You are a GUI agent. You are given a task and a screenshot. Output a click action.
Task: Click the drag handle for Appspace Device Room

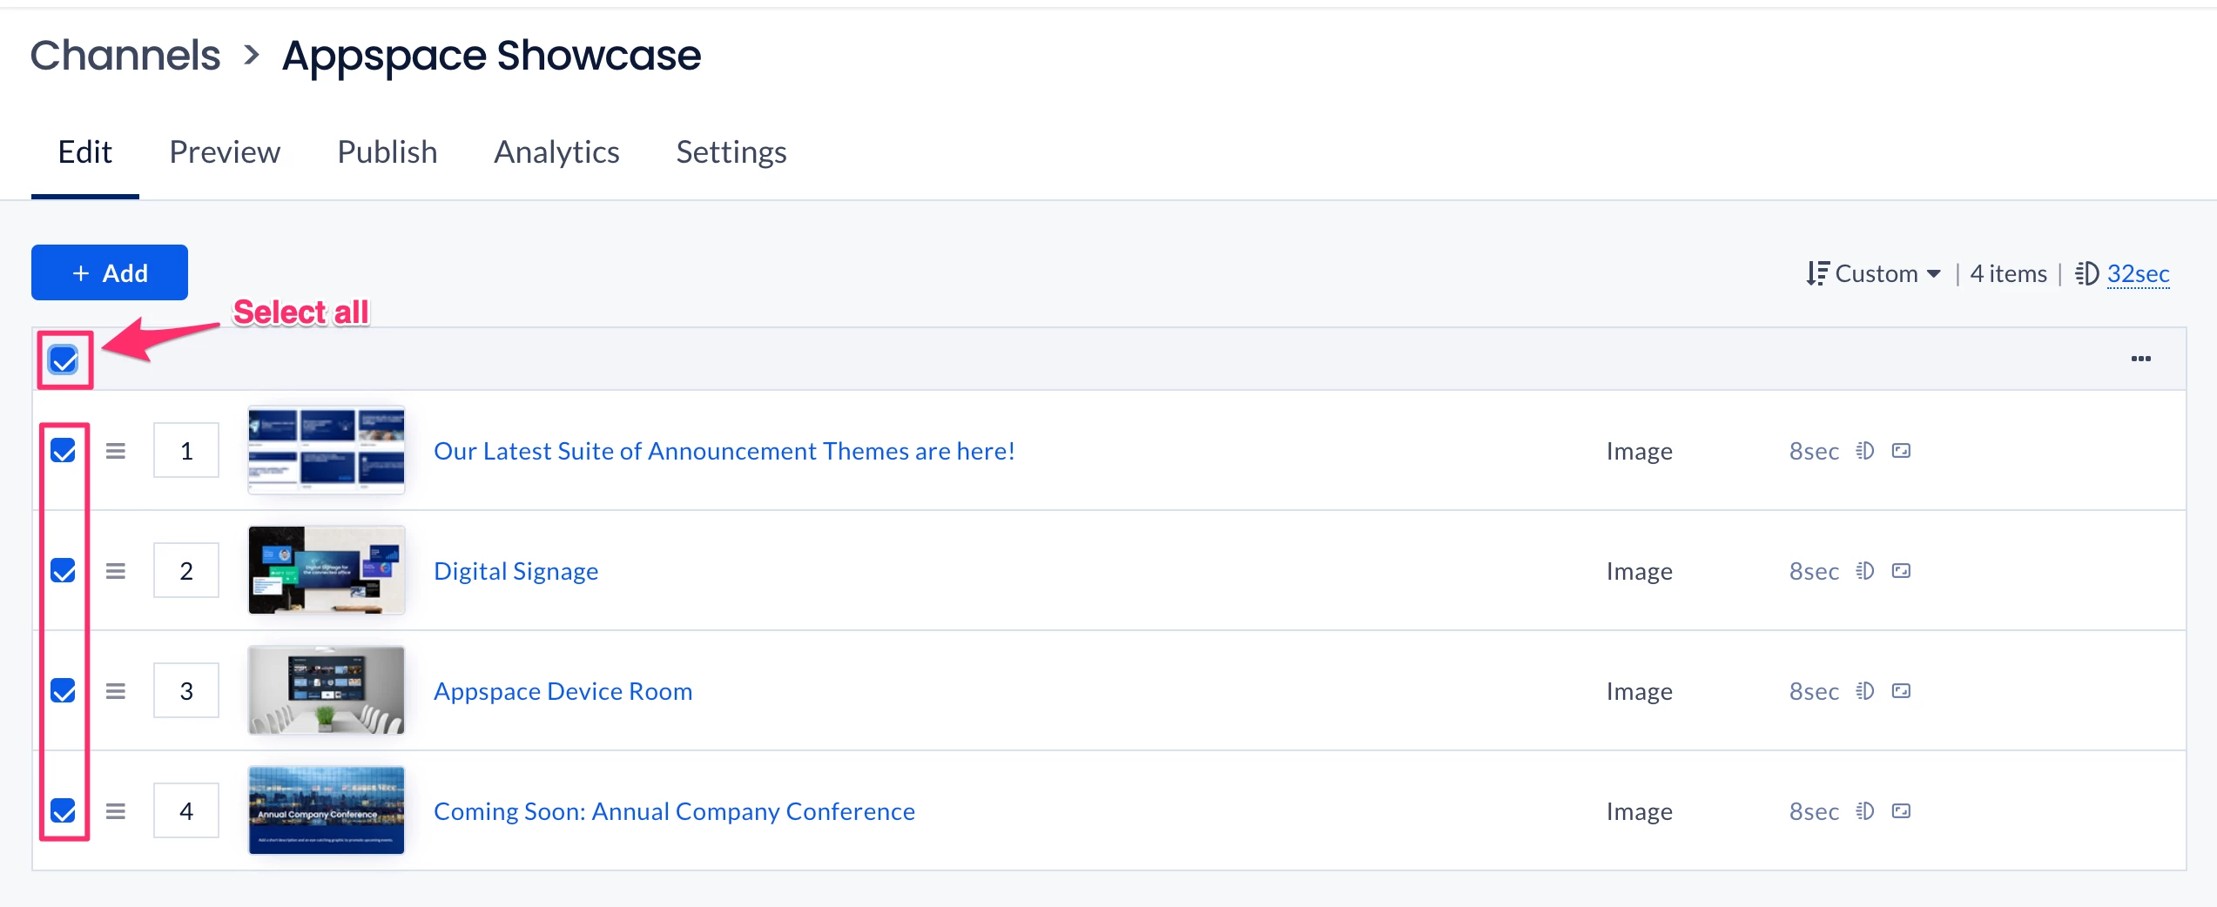click(x=116, y=691)
